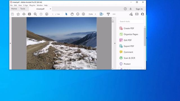Click the Search tools field
Screen dimensions: 180x101
click(131, 22)
